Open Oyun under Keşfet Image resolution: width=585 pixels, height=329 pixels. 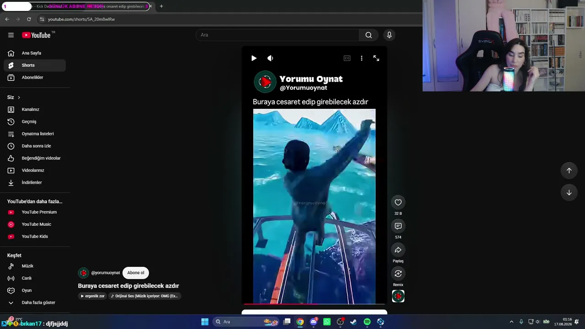[x=35, y=291]
